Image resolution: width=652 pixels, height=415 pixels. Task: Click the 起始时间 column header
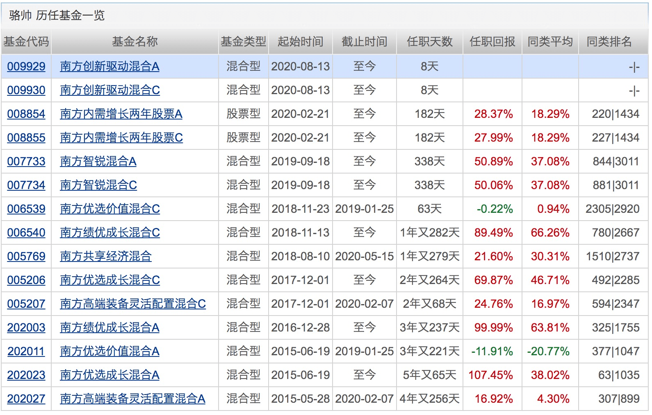[x=301, y=41]
